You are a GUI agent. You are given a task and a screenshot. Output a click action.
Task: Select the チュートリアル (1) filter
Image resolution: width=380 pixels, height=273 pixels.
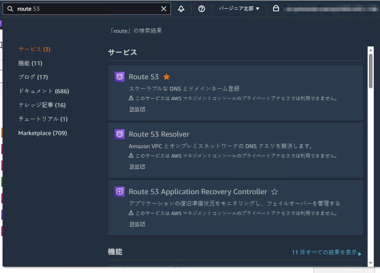tap(43, 119)
